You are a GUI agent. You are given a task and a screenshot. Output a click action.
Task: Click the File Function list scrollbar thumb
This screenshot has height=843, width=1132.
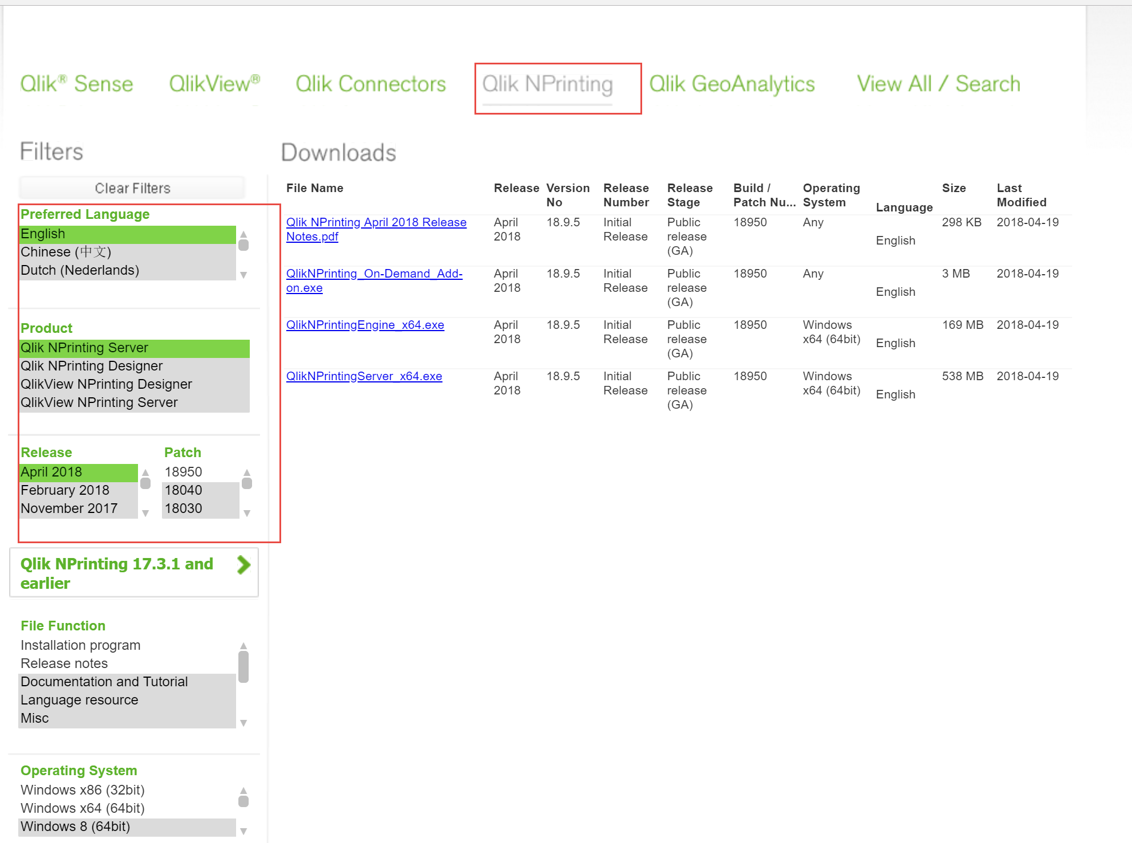click(244, 667)
